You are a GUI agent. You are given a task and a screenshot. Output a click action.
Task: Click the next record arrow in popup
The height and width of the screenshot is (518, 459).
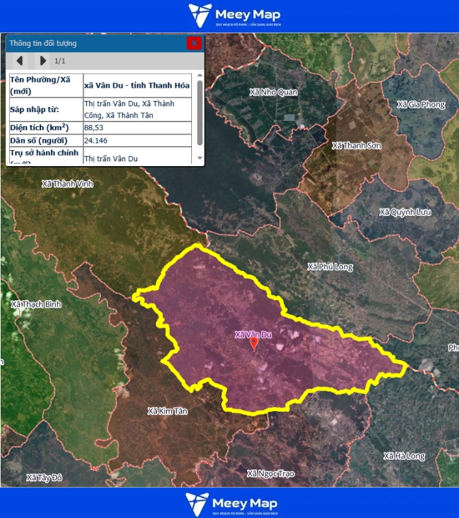(43, 61)
